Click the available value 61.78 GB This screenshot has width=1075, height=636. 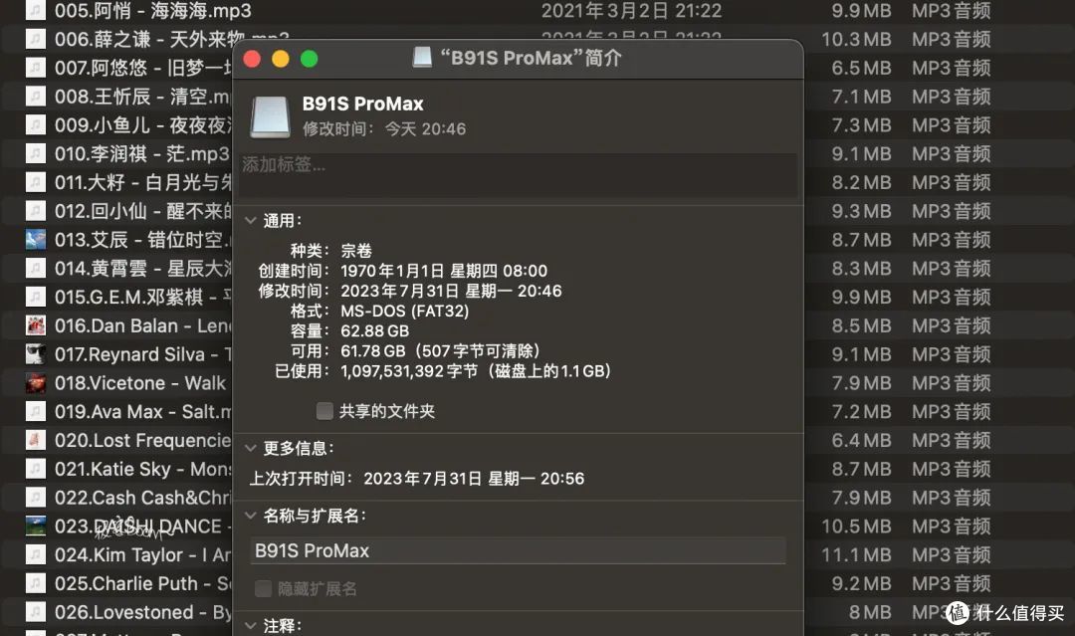tap(373, 351)
